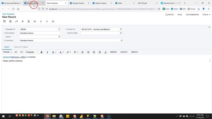Click the Firefox taskbar icon

click(47, 116)
